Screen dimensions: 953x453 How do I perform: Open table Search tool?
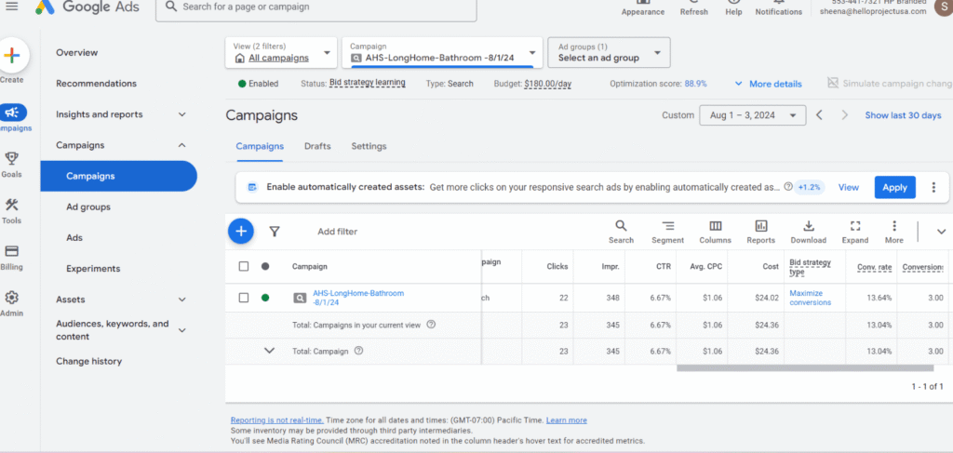tap(621, 232)
